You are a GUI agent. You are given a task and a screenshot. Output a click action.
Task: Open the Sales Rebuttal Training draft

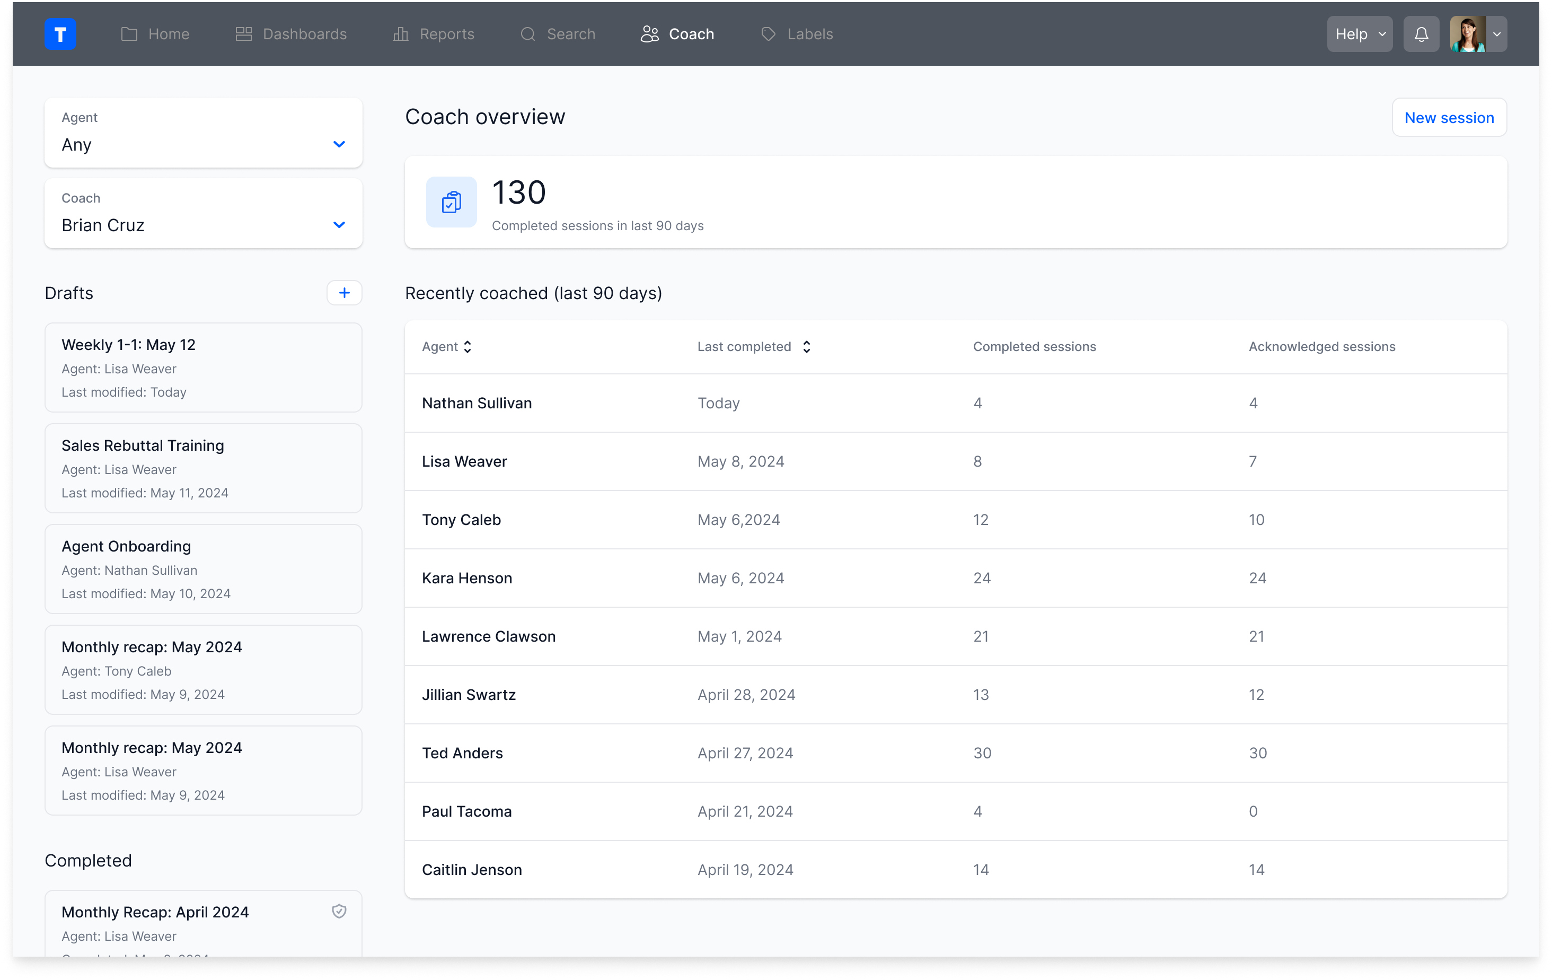204,469
